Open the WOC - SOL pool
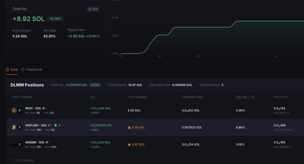 point(33,108)
